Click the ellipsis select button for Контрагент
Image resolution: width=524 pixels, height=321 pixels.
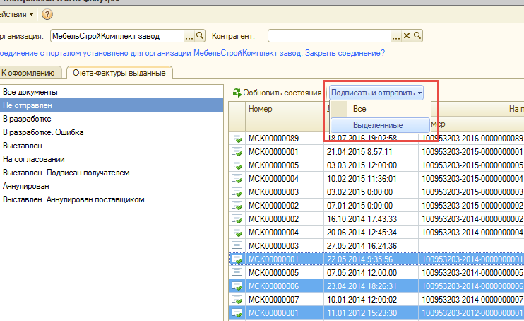point(396,36)
